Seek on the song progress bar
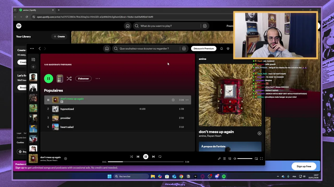Screen dimensions: 334x187 pyautogui.click(x=146, y=162)
